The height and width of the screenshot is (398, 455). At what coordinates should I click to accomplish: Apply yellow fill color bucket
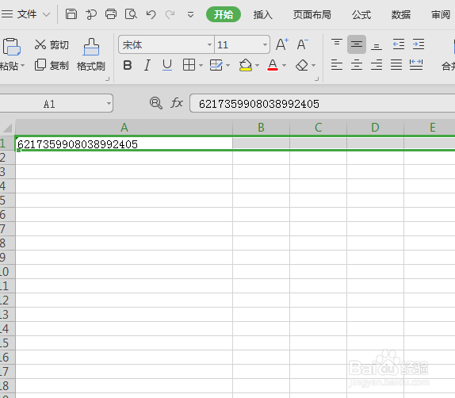tap(246, 65)
